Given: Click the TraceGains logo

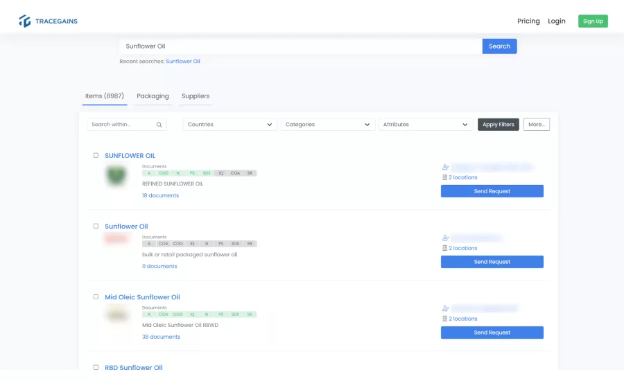Looking at the screenshot, I should tap(48, 21).
